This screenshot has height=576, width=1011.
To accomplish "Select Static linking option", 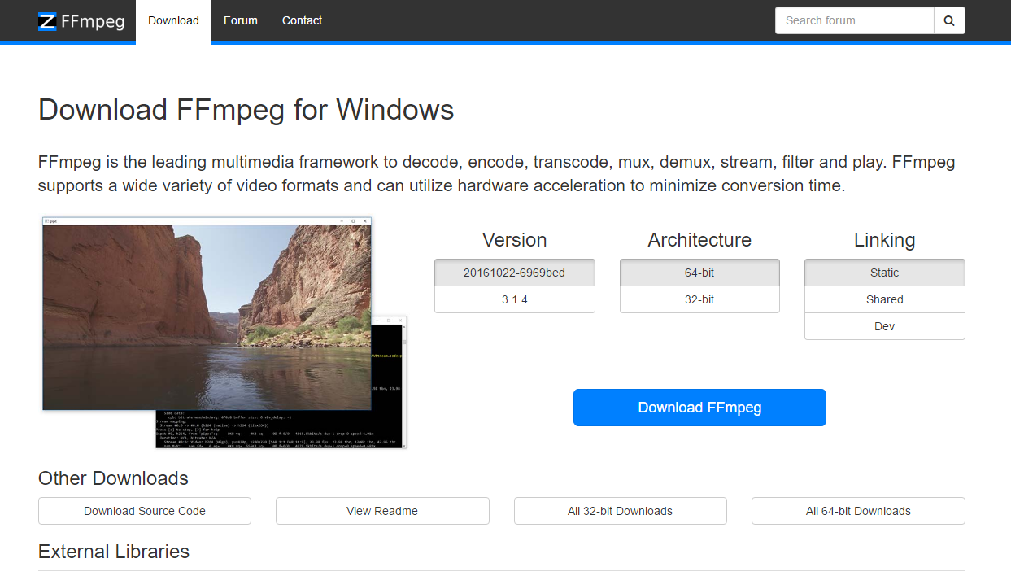I will pyautogui.click(x=885, y=273).
